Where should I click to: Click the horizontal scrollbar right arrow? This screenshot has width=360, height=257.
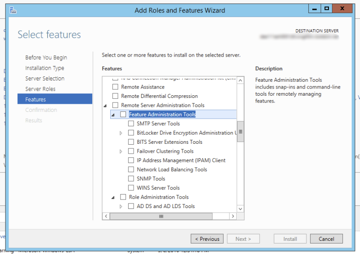tap(233, 216)
